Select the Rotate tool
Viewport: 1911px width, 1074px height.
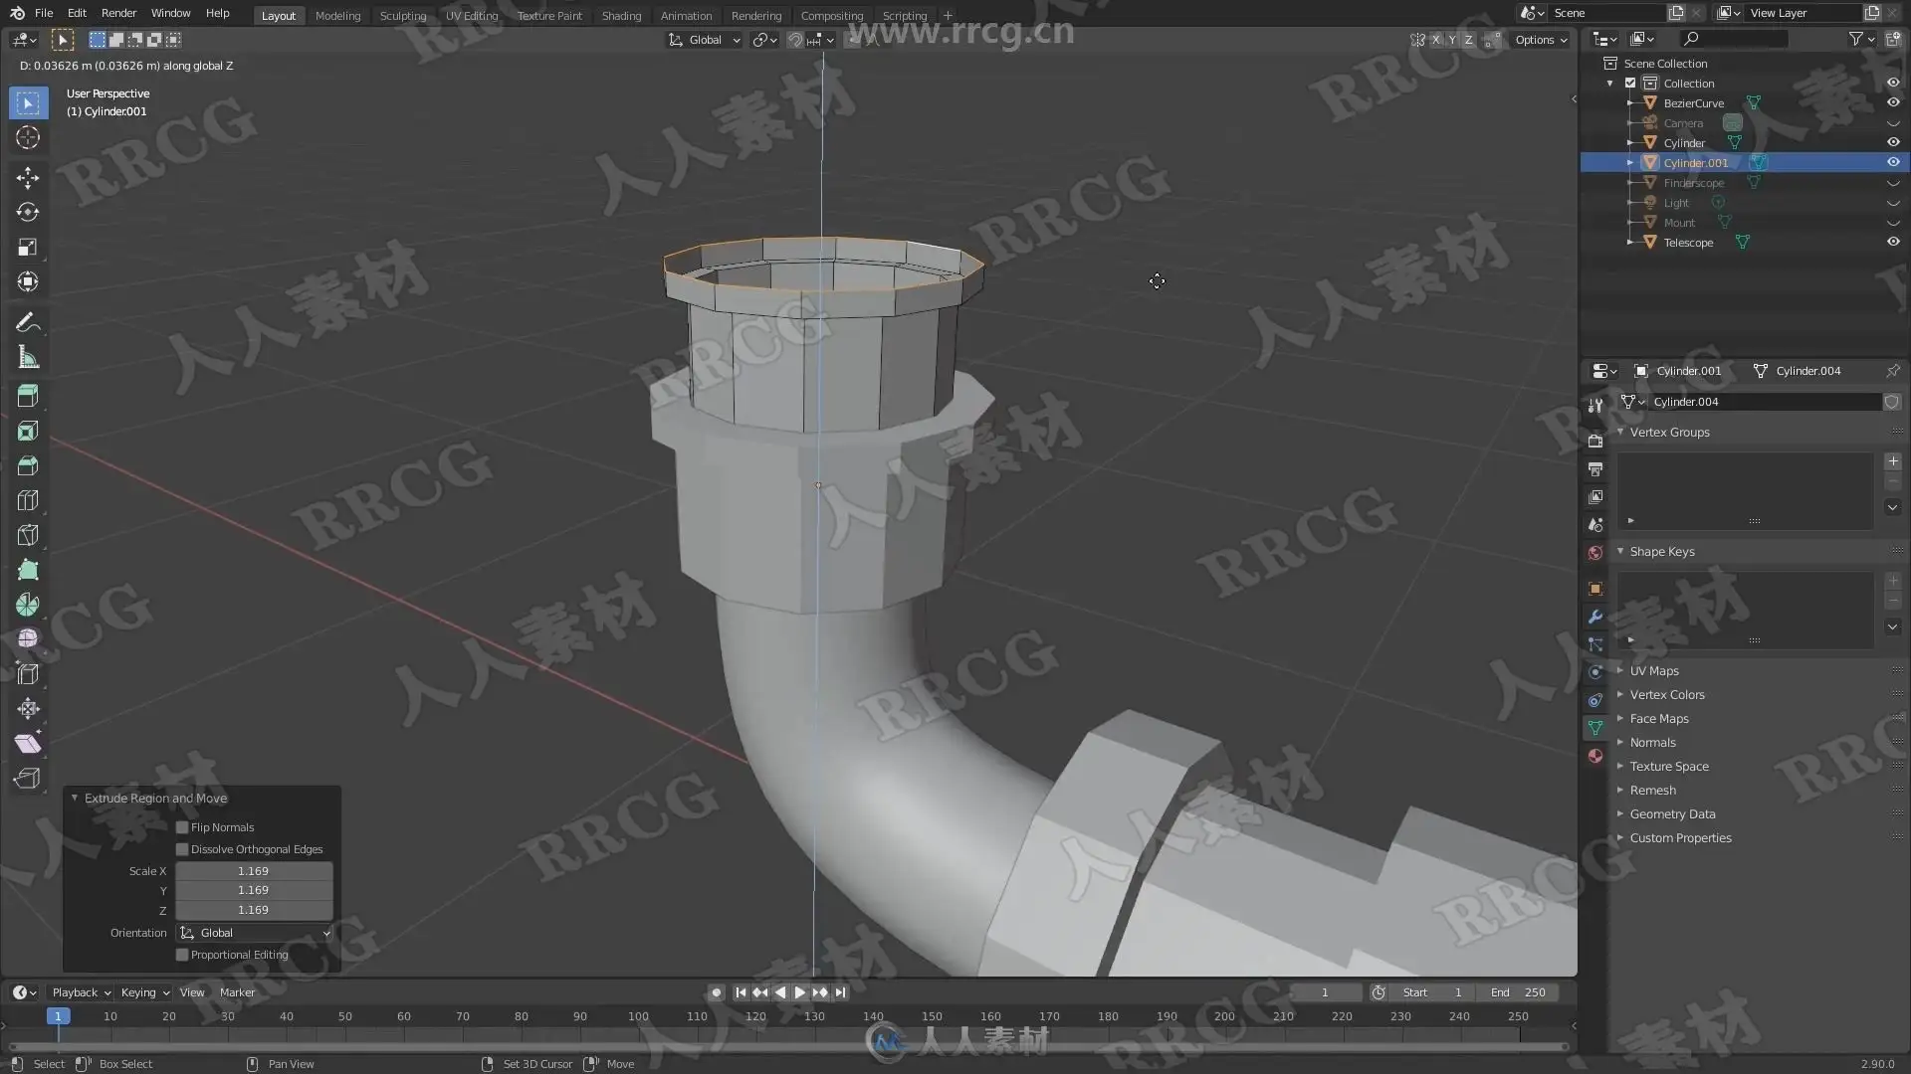(x=28, y=213)
